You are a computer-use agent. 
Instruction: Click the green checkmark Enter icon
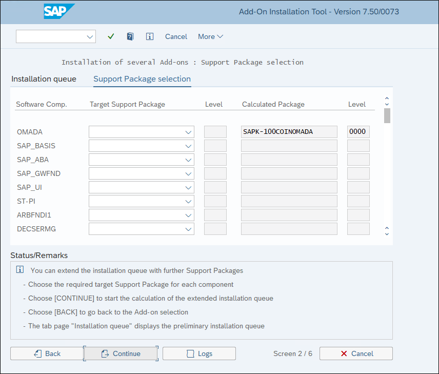point(111,36)
